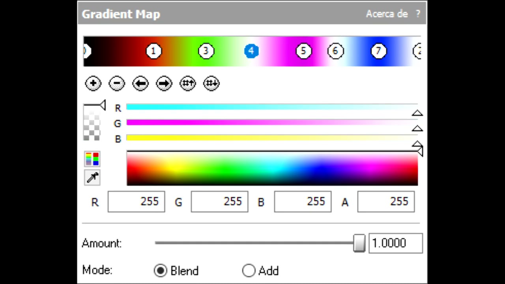The image size is (505, 284).
Task: Select gradient stop 7
Action: coord(379,51)
